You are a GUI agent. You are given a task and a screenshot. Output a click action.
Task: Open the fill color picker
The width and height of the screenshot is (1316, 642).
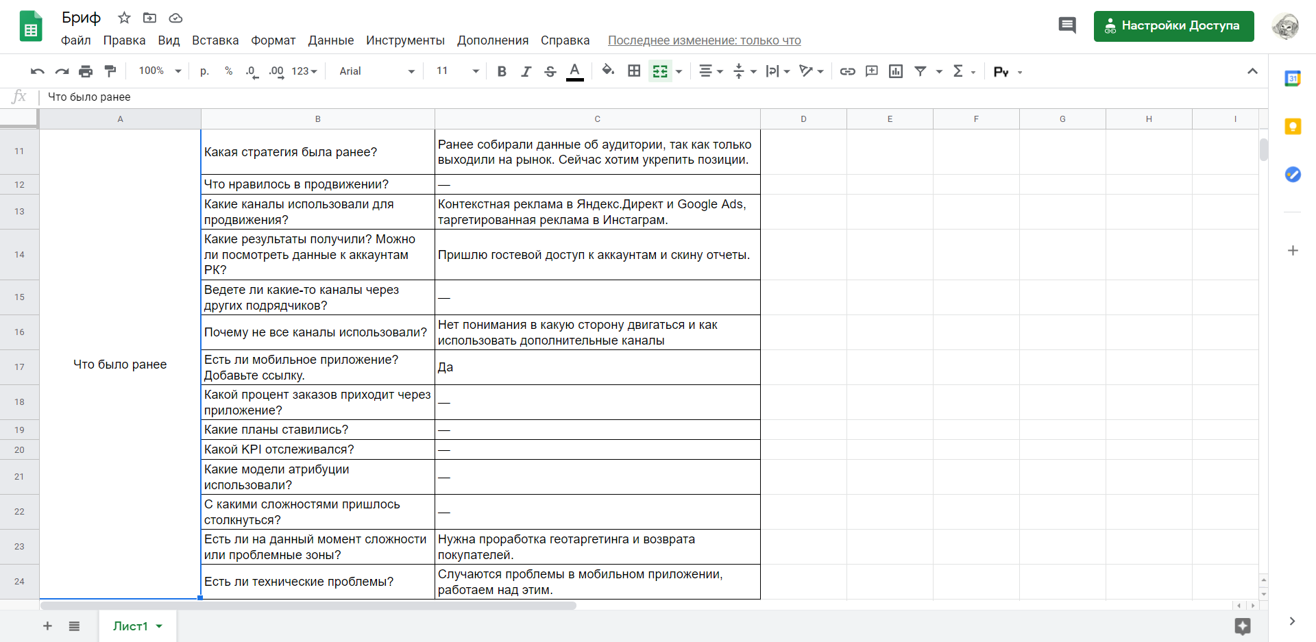[x=608, y=71]
